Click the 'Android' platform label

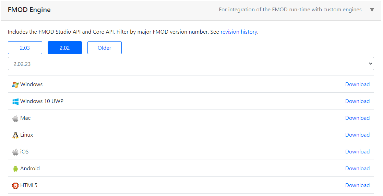point(30,169)
